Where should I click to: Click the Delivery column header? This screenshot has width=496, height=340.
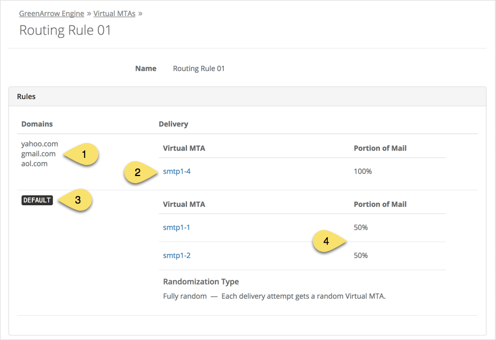[x=173, y=124]
